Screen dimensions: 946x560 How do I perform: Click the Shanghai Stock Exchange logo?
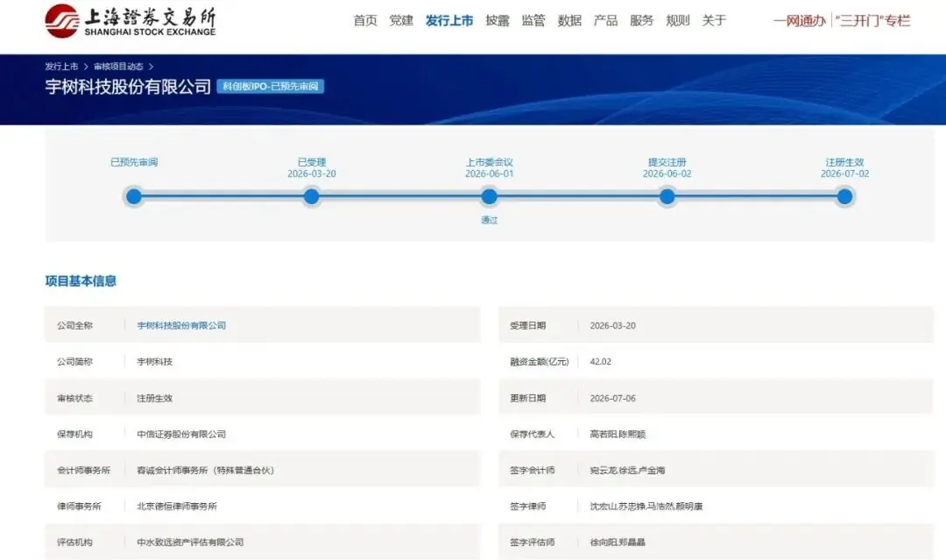(x=131, y=21)
